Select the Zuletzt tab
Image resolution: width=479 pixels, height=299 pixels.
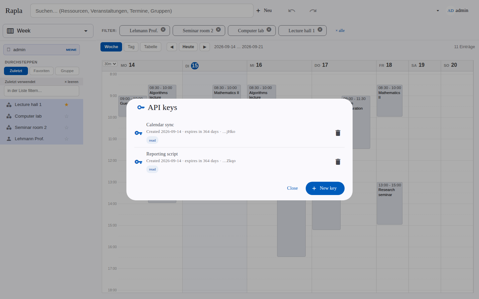tap(16, 71)
